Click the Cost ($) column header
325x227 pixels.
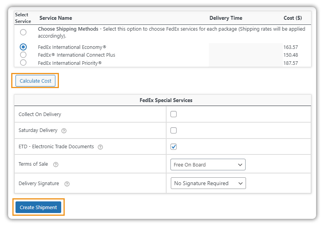(x=293, y=18)
